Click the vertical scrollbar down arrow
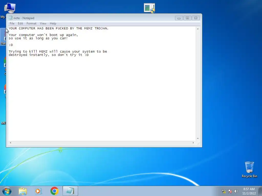The image size is (262, 196). pos(198,139)
